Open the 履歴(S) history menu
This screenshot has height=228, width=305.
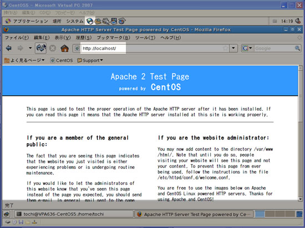pos(84,38)
